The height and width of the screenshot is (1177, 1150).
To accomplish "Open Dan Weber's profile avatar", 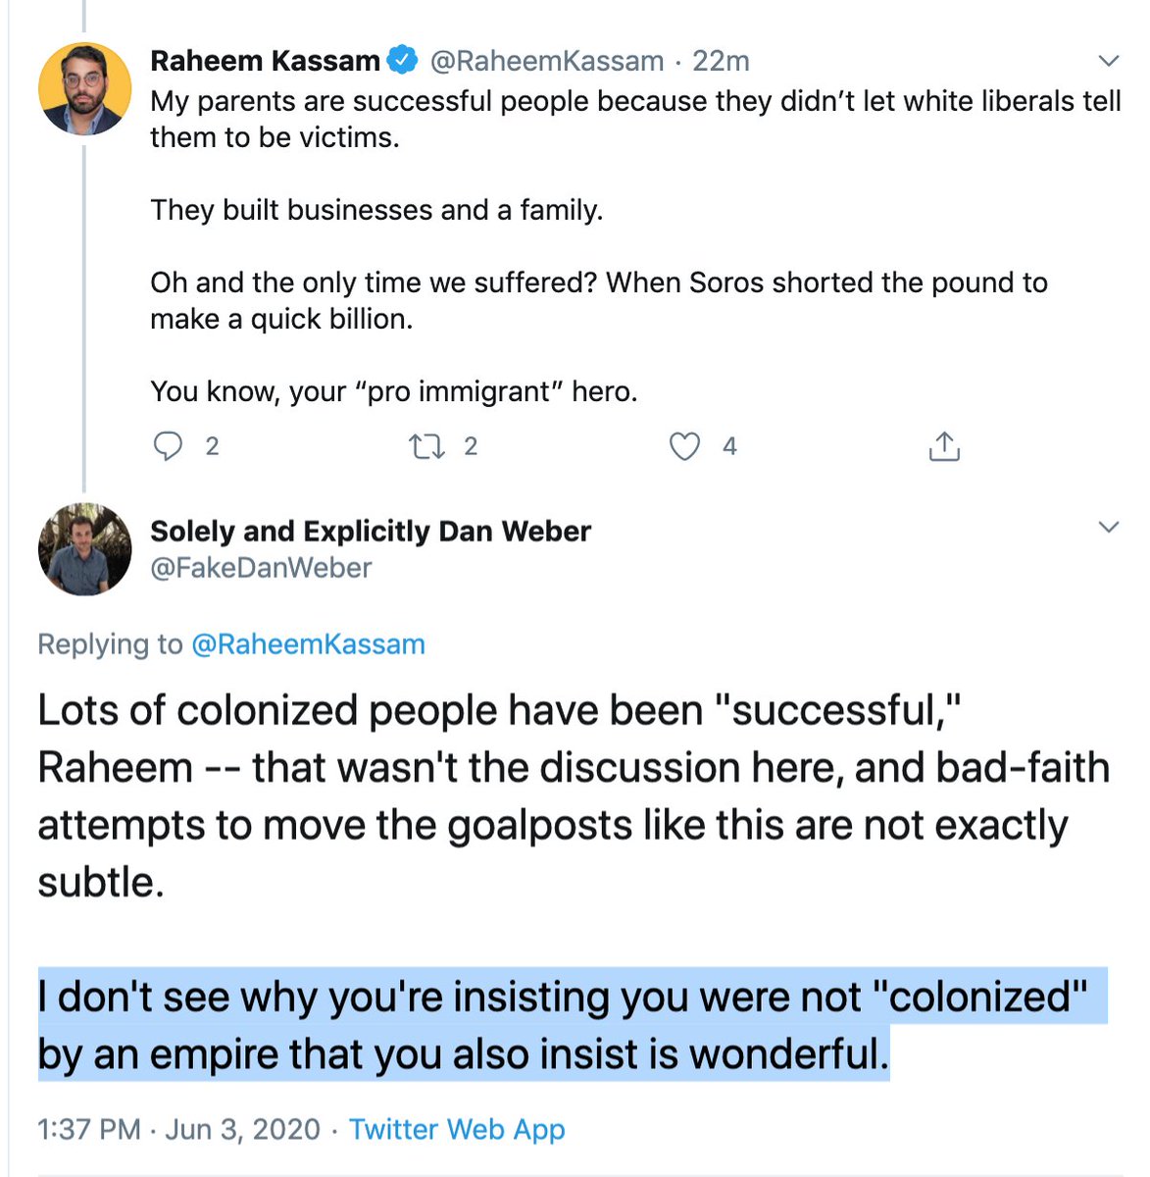I will coord(84,549).
